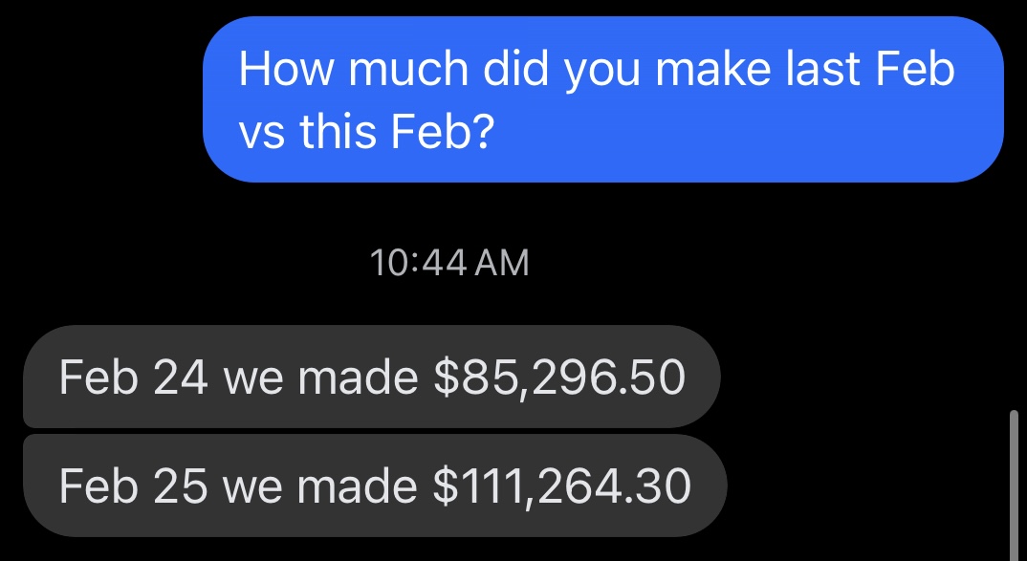Click the $85,296.50 amount

point(559,378)
